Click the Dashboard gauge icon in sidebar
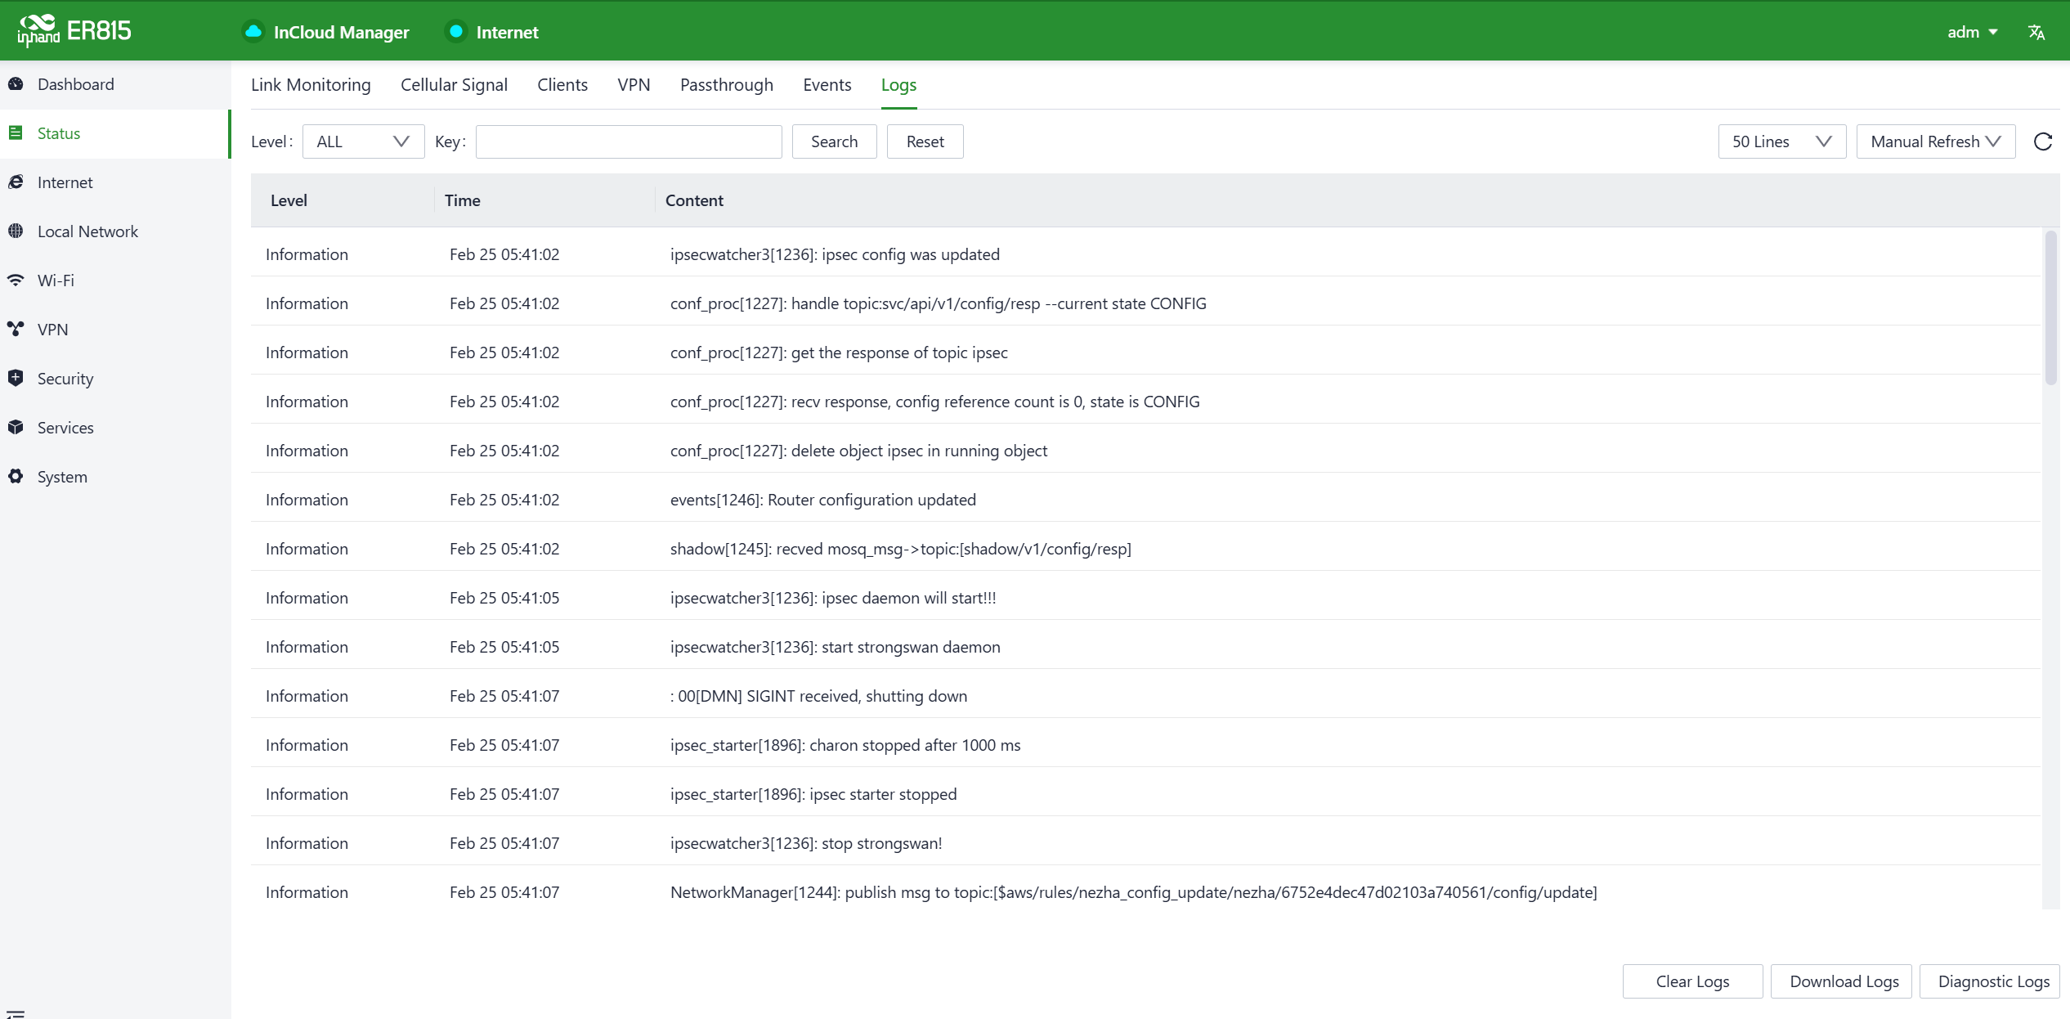 [x=16, y=84]
